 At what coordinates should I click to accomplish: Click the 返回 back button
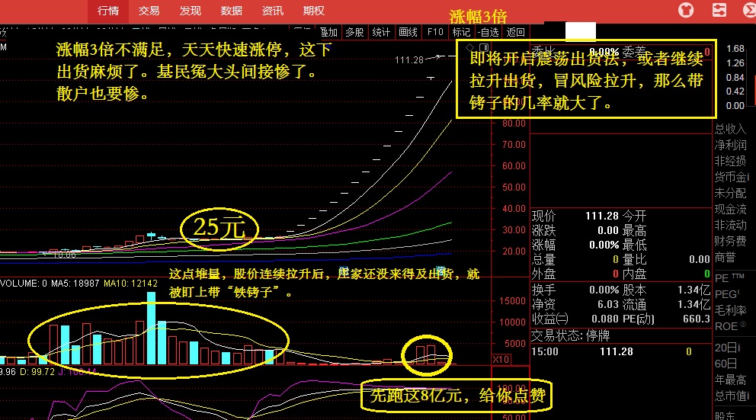(515, 32)
